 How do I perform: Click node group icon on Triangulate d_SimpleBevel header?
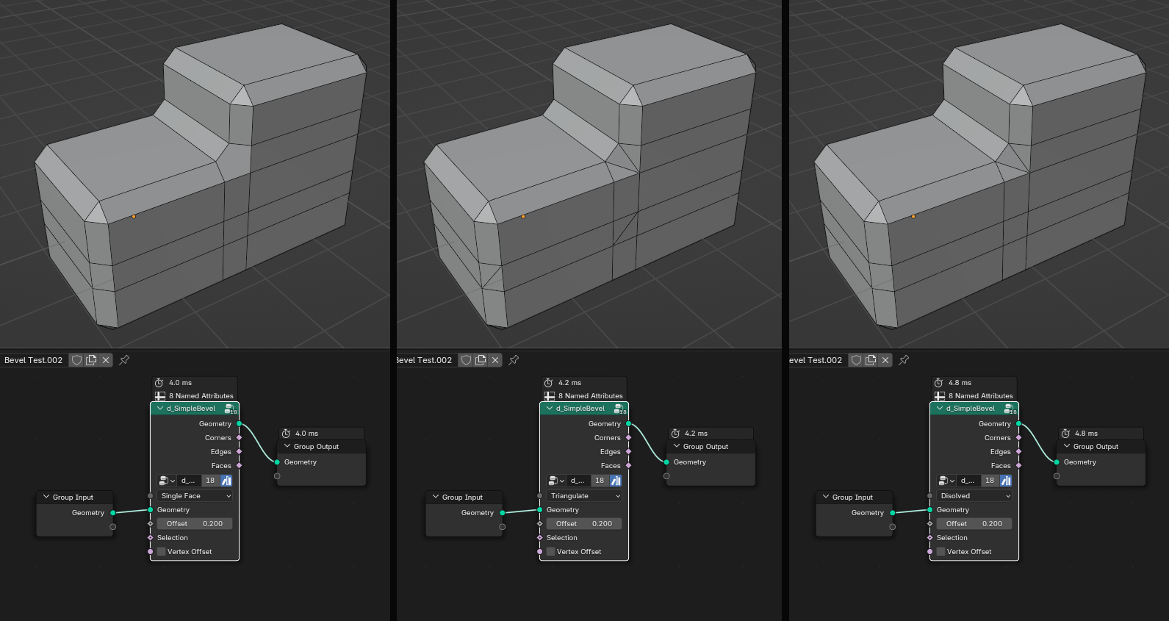coord(619,409)
